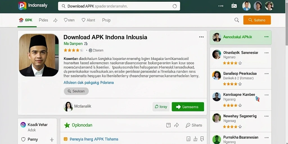Open the Aanoobakal APkik sidebar item
The height and width of the screenshot is (144, 288).
point(241,37)
